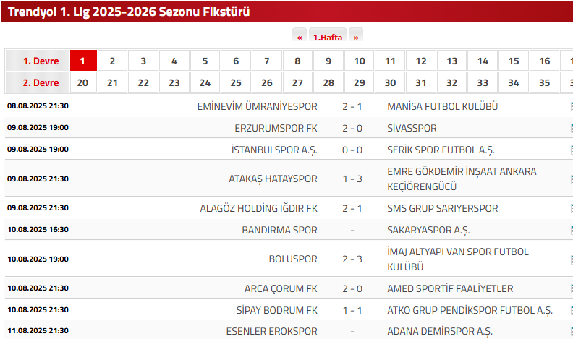Select week 35 tab
The width and height of the screenshot is (573, 339).
click(x=544, y=82)
